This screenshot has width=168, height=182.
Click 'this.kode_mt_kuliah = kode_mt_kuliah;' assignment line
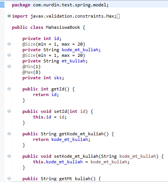click(x=81, y=162)
